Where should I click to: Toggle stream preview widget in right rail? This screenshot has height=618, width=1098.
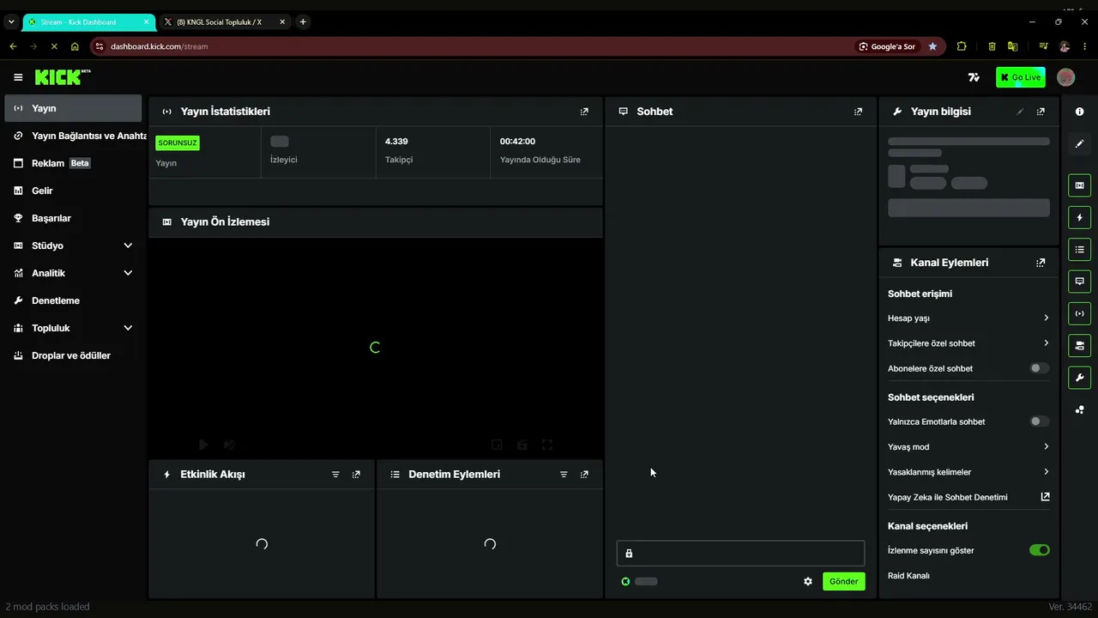tap(1079, 185)
